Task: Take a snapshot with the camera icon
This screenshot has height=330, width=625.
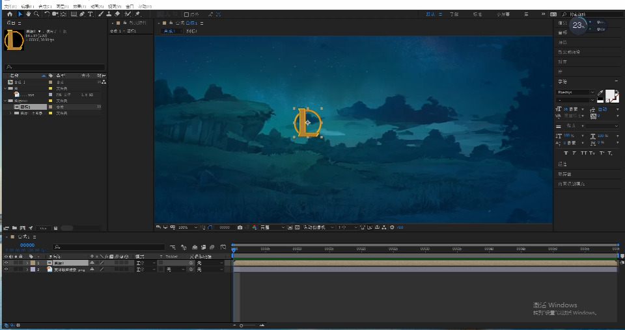Action: (x=240, y=227)
